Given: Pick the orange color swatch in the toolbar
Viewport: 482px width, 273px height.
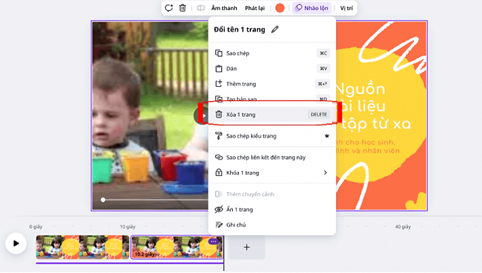Looking at the screenshot, I should 280,8.
